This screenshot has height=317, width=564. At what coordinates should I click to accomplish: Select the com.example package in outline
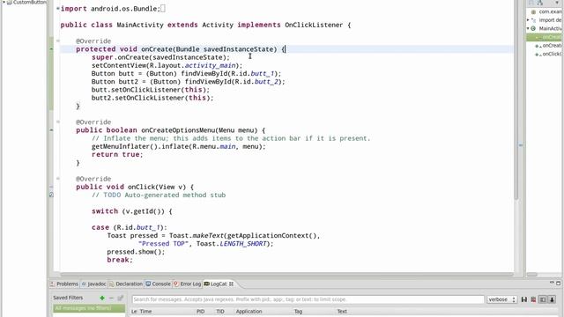click(547, 11)
